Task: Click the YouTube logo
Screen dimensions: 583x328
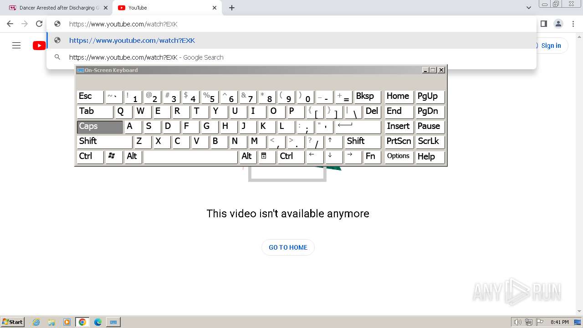Action: [39, 46]
